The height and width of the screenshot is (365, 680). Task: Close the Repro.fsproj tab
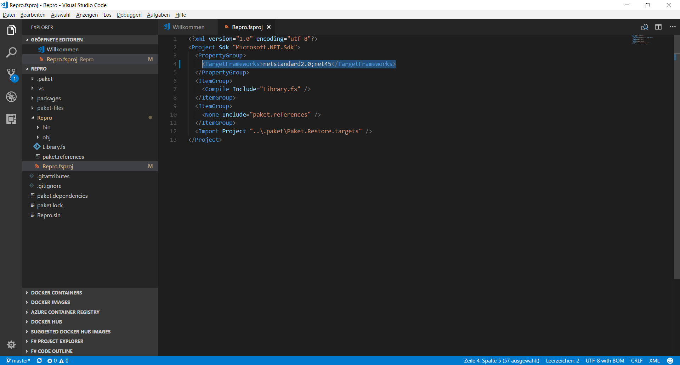[269, 27]
